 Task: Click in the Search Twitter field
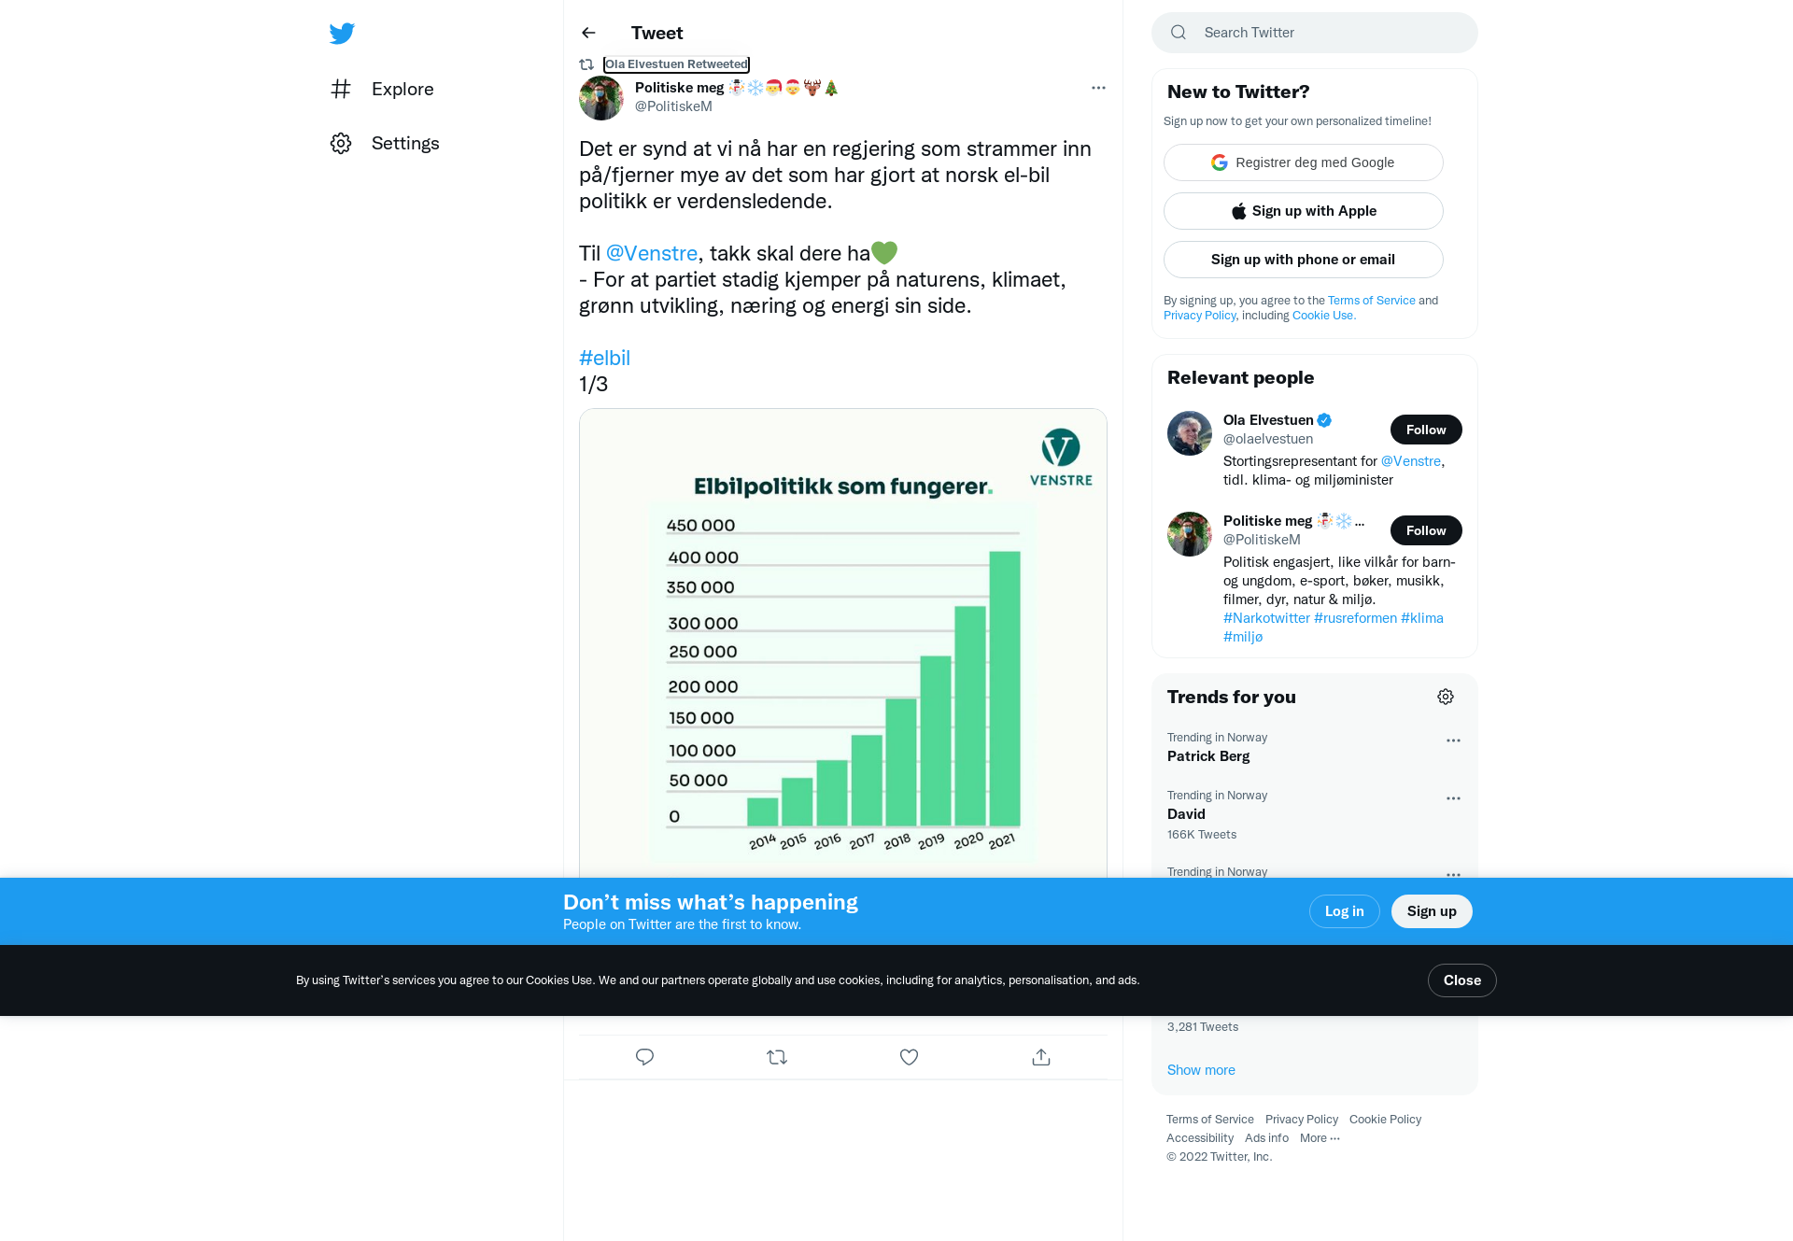coord(1326,33)
